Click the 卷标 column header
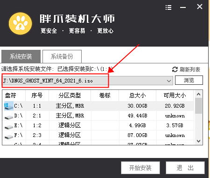 pyautogui.click(x=105, y=96)
